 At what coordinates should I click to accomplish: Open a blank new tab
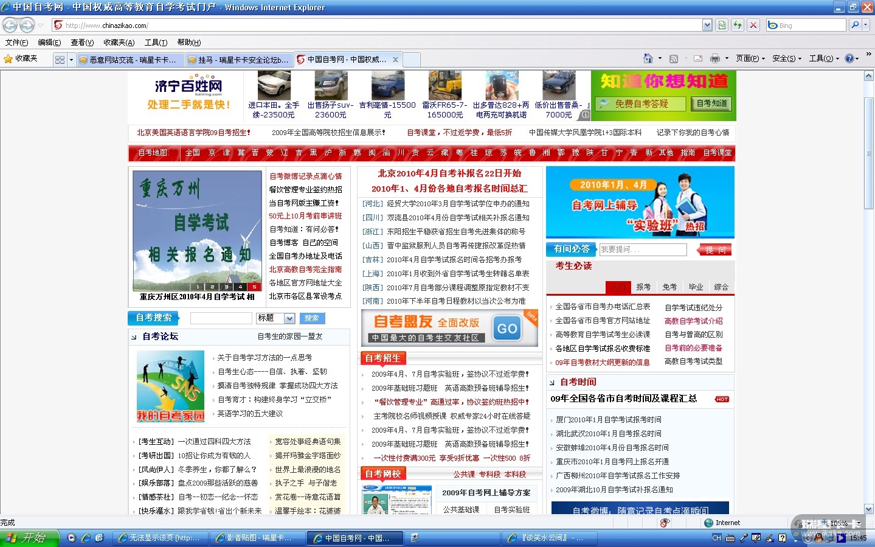[x=412, y=60]
